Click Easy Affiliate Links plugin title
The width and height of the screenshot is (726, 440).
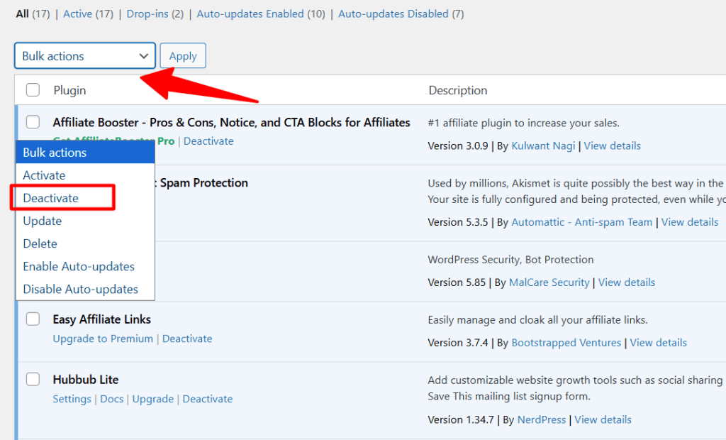pos(102,319)
